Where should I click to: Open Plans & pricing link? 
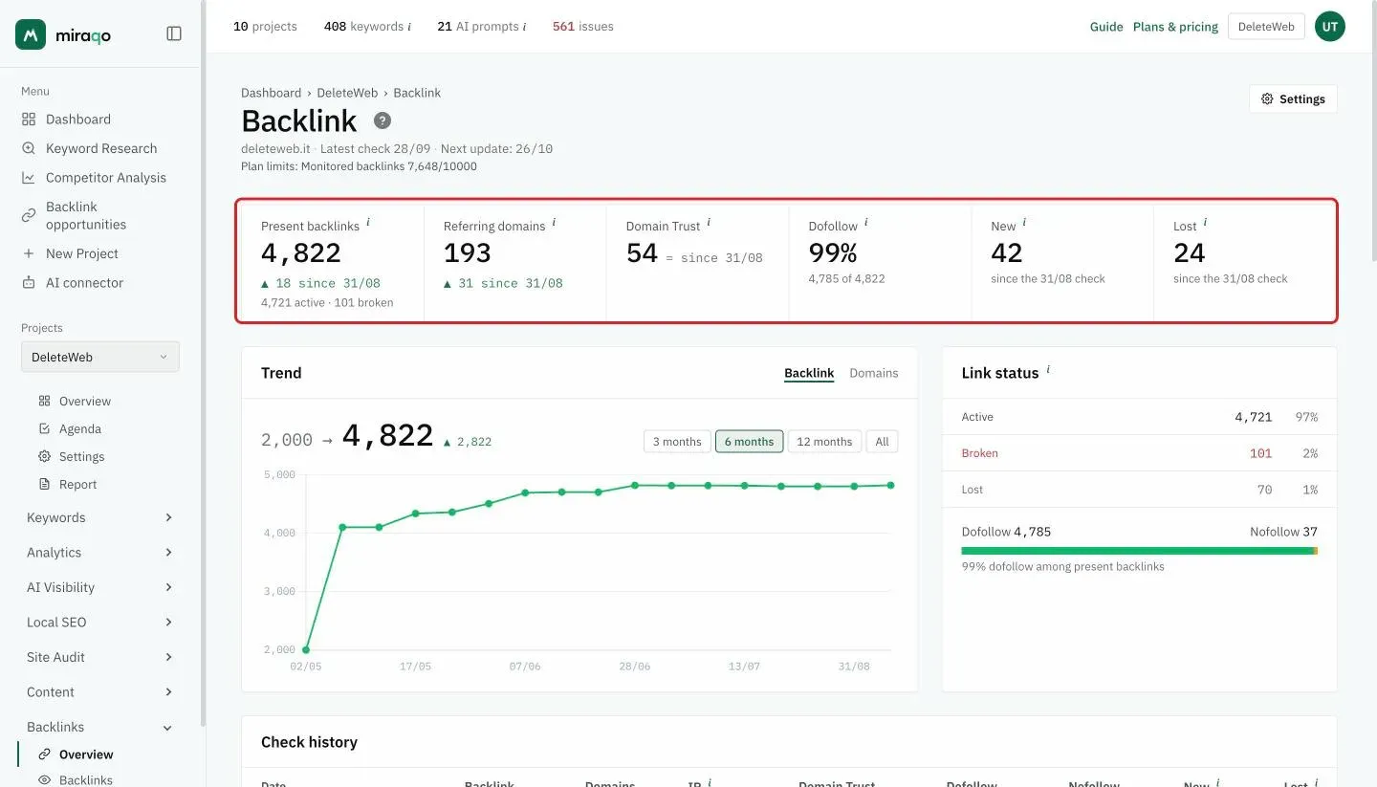[x=1175, y=27]
